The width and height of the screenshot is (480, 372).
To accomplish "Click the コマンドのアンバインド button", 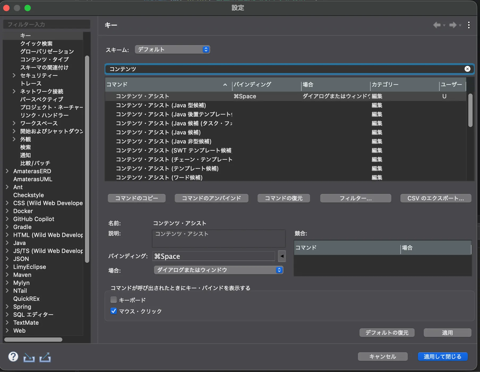I will [211, 198].
